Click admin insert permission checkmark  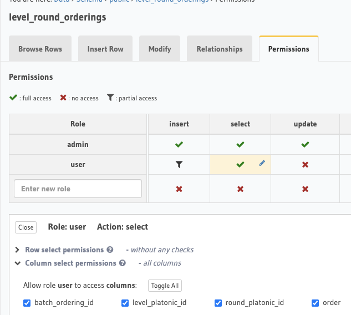(179, 145)
